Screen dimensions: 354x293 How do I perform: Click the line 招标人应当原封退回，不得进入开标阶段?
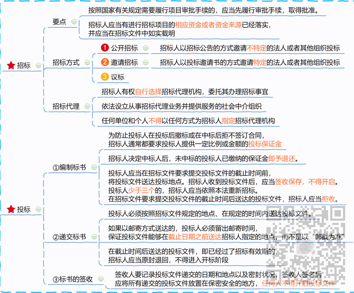[168, 260]
